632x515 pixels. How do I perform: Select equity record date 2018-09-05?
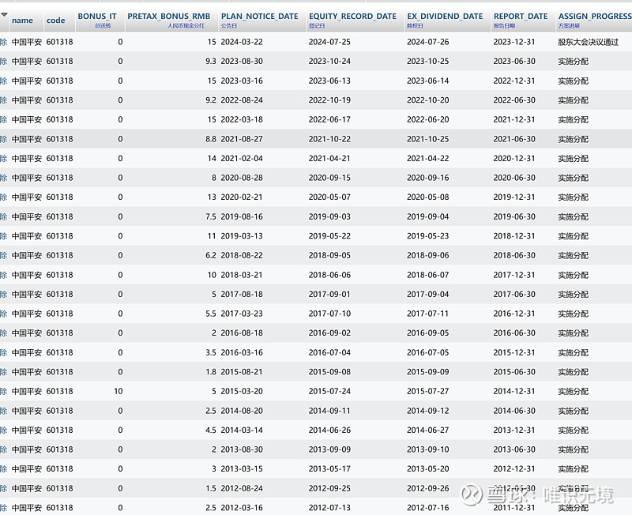tap(329, 255)
